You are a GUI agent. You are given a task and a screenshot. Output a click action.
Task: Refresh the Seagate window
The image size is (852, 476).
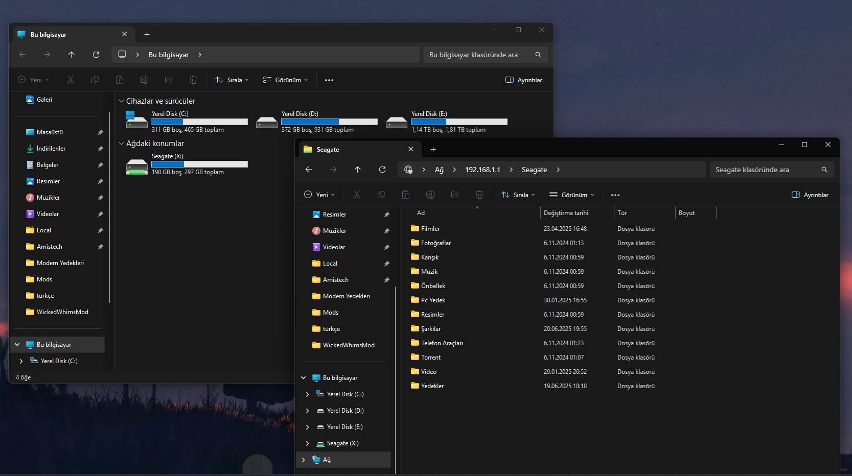[x=382, y=170]
